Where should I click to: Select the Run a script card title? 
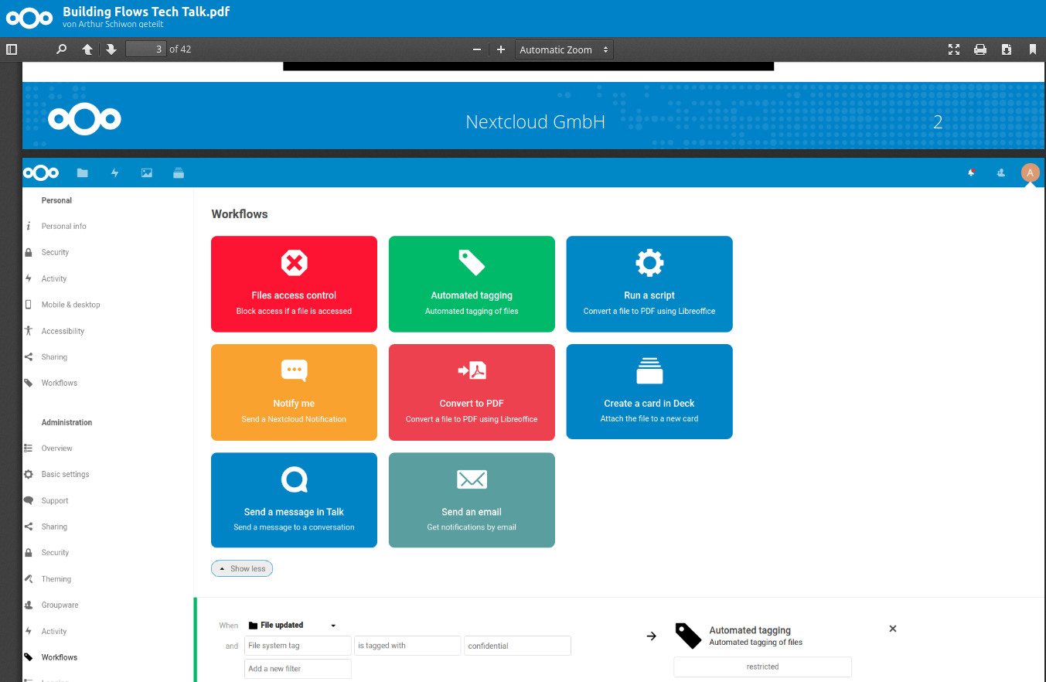(649, 295)
